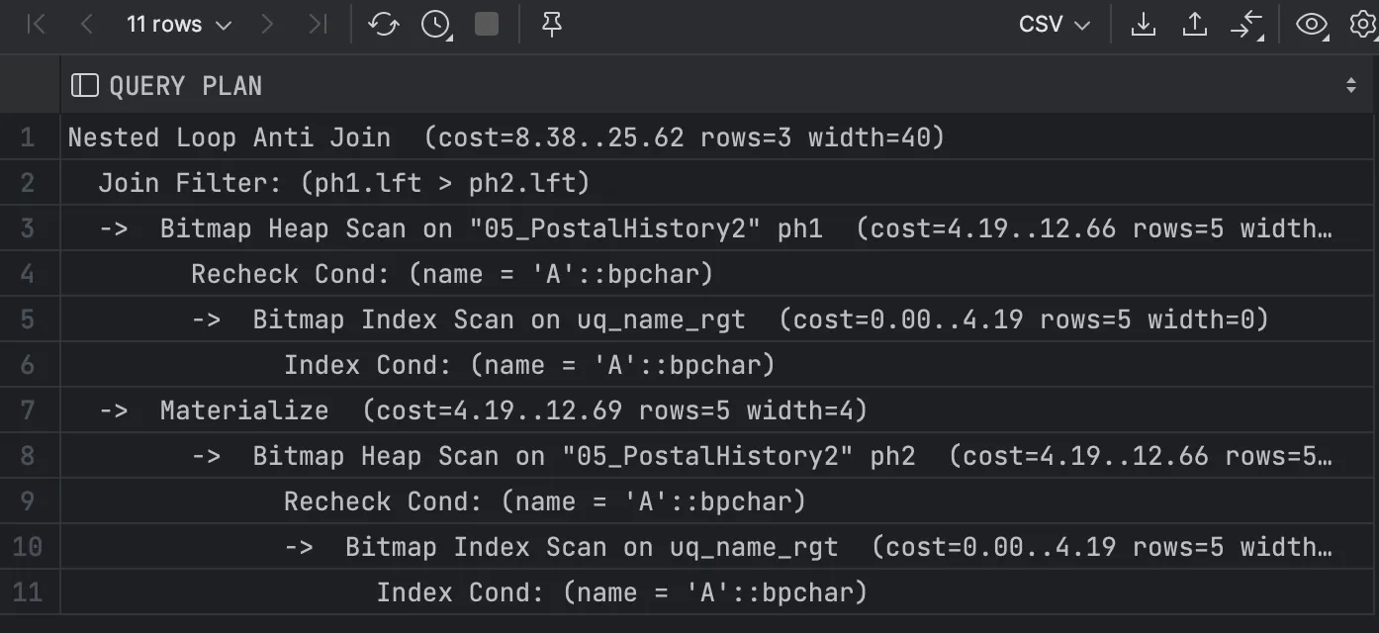Open the auto-refresh clock options
The height and width of the screenshot is (633, 1379).
point(436,25)
